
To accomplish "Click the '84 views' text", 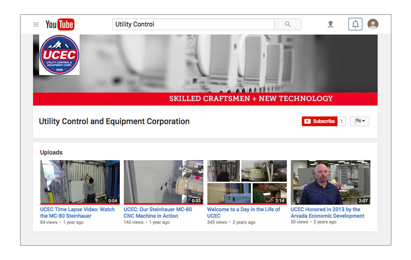I will click(49, 222).
